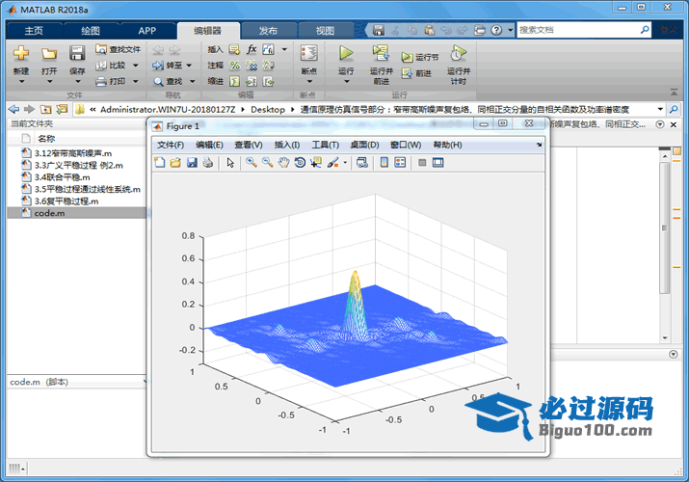Viewport: 689px width, 482px height.
Task: Select code.m in the file list
Action: (77, 213)
